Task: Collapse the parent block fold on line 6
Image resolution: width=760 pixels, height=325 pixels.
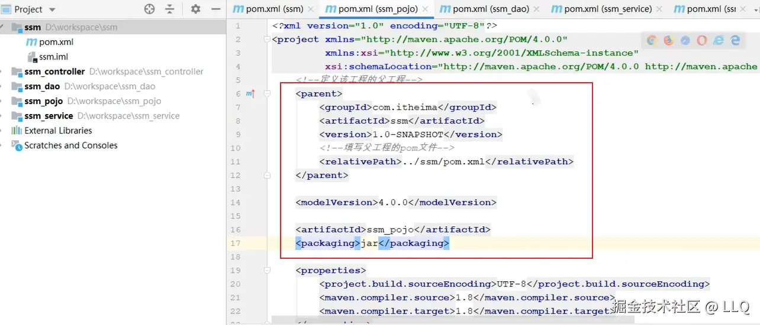Action: point(267,93)
